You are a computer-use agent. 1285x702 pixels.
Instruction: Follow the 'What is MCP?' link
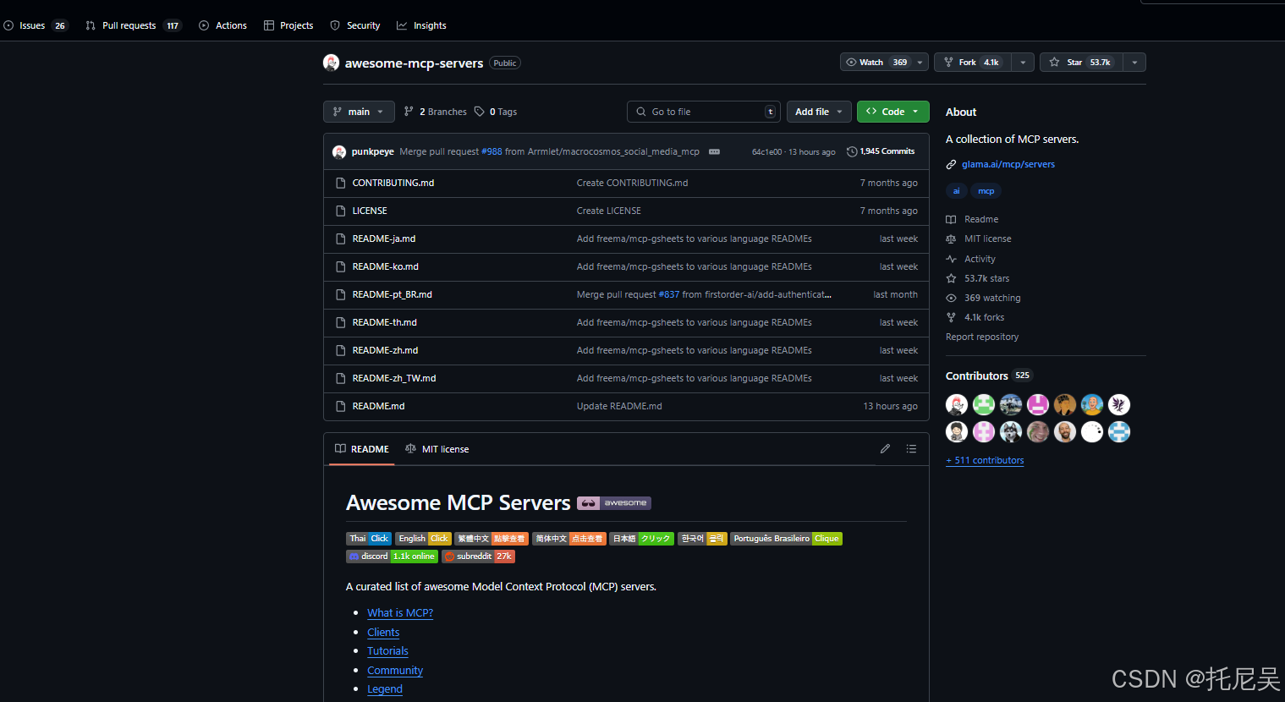click(x=400, y=613)
